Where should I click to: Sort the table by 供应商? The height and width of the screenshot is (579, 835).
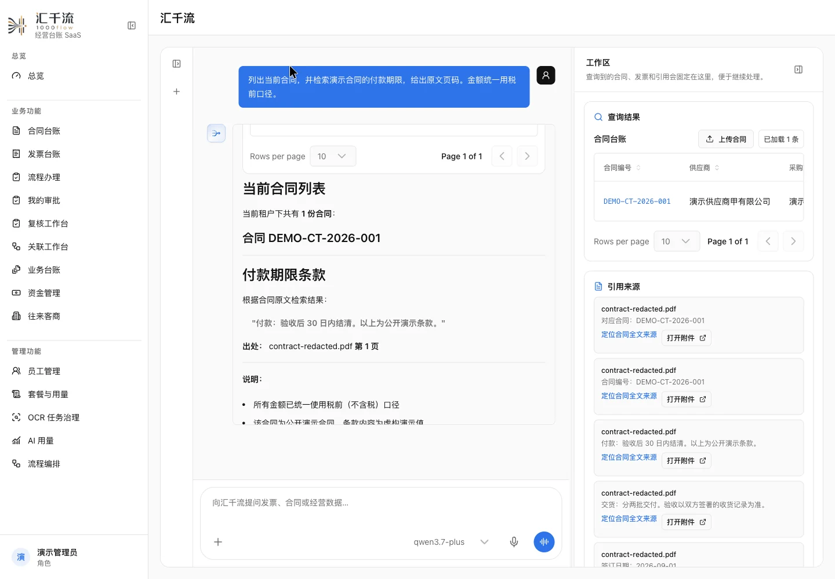point(705,168)
